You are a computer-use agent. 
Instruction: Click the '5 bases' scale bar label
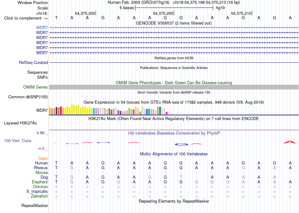coord(127,8)
